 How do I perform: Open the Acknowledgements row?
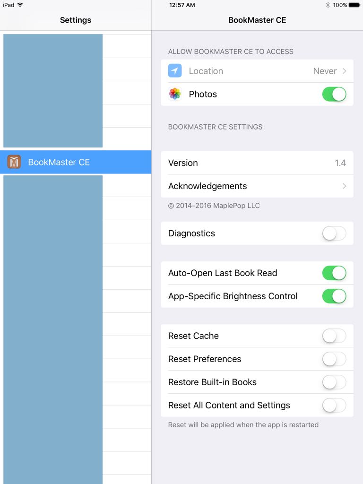(257, 186)
